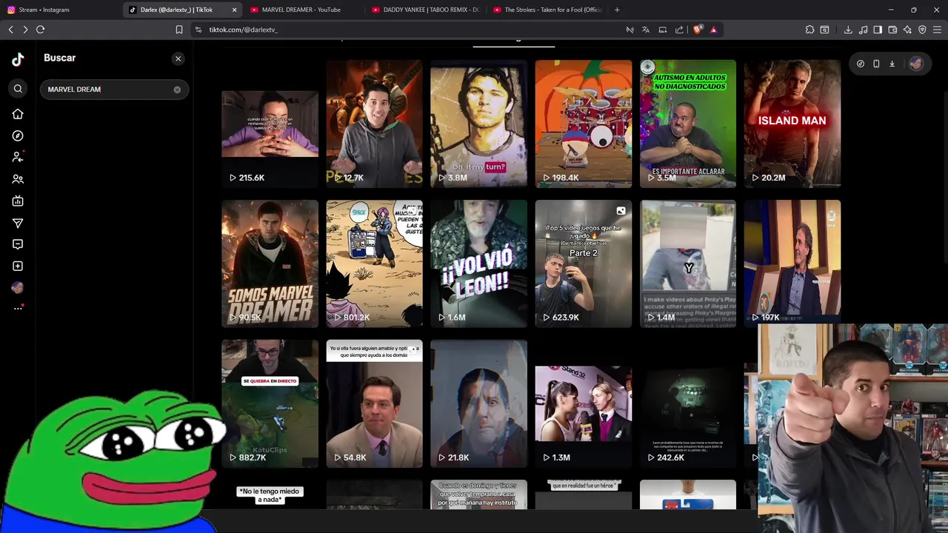Image resolution: width=948 pixels, height=533 pixels.
Task: Open the 'Oh, it my turn?' video
Action: point(478,124)
